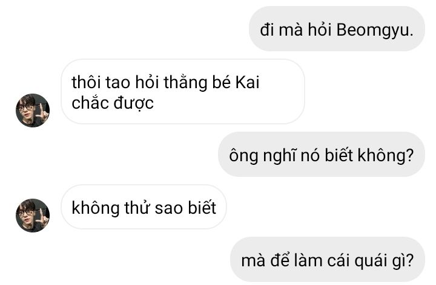
Task: Tap the "không thử sao biết" message bubble
Action: [x=144, y=207]
